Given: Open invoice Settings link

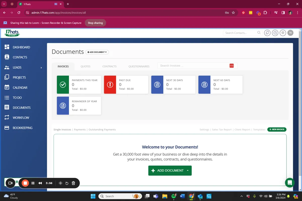Looking at the screenshot, I should [x=204, y=130].
